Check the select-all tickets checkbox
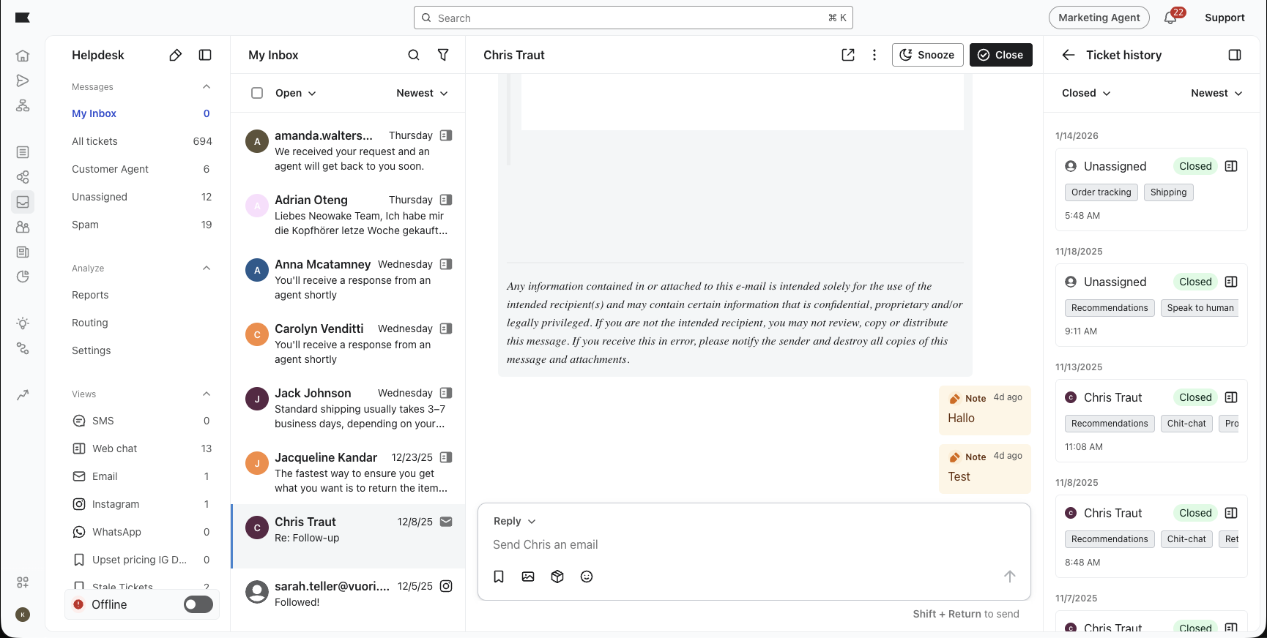 click(x=257, y=93)
